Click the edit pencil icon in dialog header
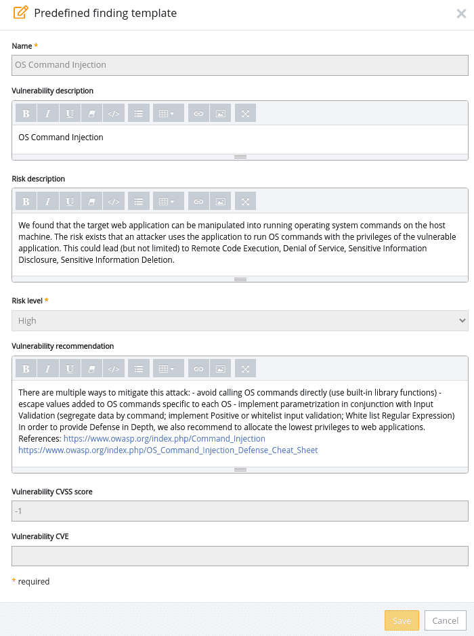474x636 pixels. tap(18, 12)
